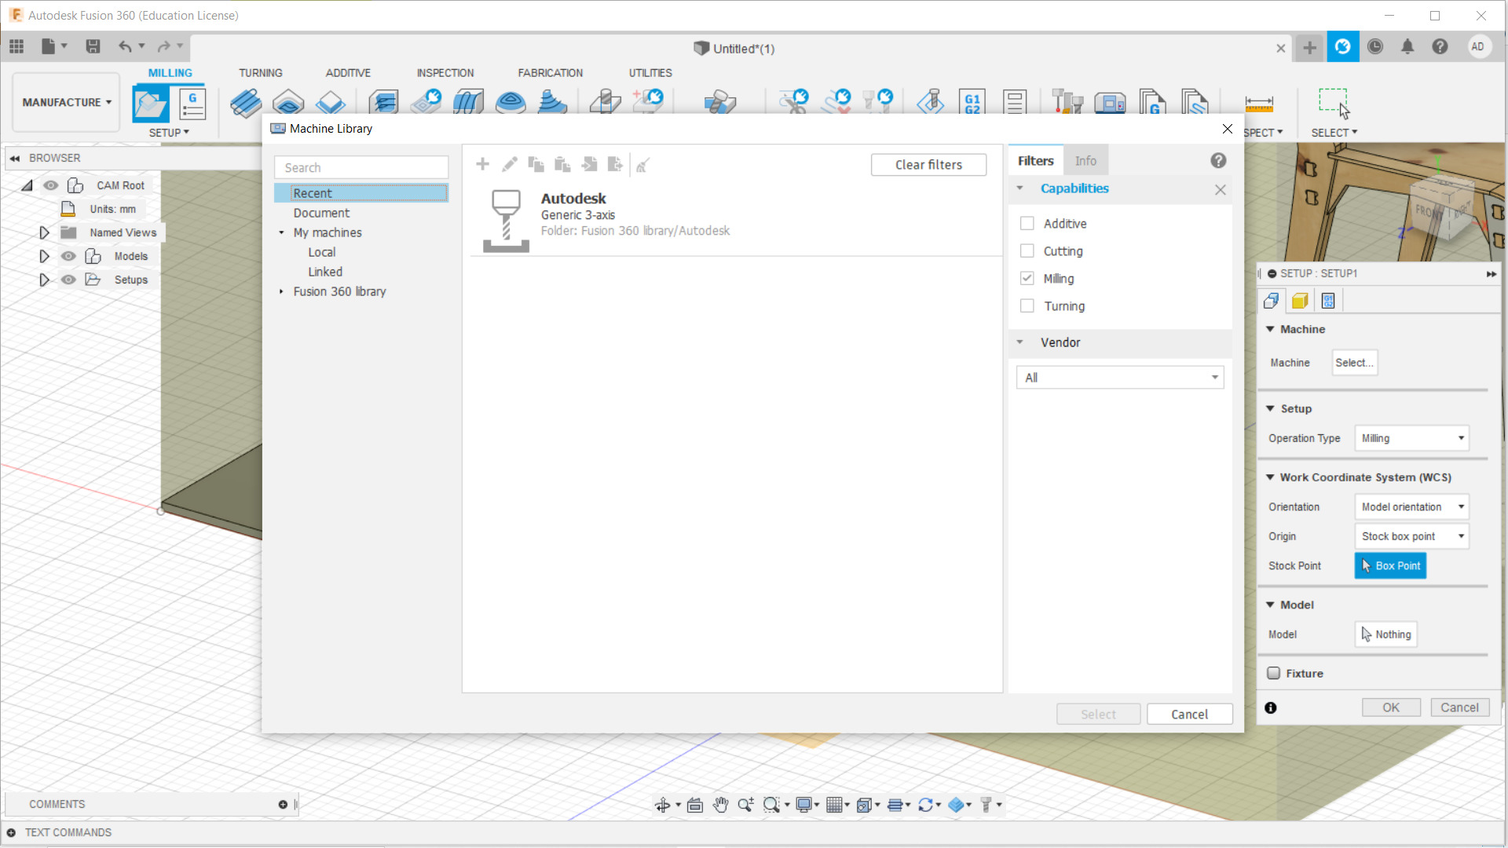Image resolution: width=1508 pixels, height=848 pixels.
Task: Collapse the Capabilities filter section
Action: tap(1020, 188)
